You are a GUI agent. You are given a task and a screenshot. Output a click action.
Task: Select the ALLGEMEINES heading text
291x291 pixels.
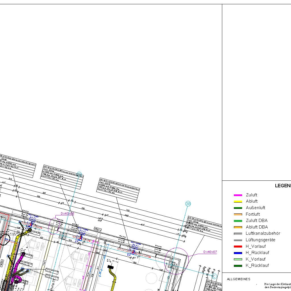[x=238, y=279]
